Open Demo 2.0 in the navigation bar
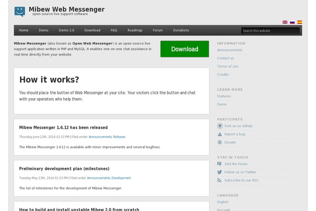The width and height of the screenshot is (316, 211). 66,30
